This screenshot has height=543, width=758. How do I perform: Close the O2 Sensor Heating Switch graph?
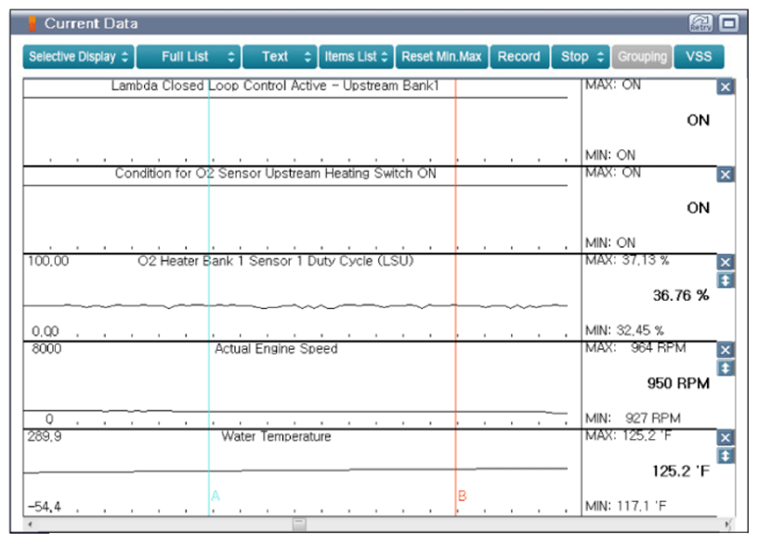coord(725,175)
